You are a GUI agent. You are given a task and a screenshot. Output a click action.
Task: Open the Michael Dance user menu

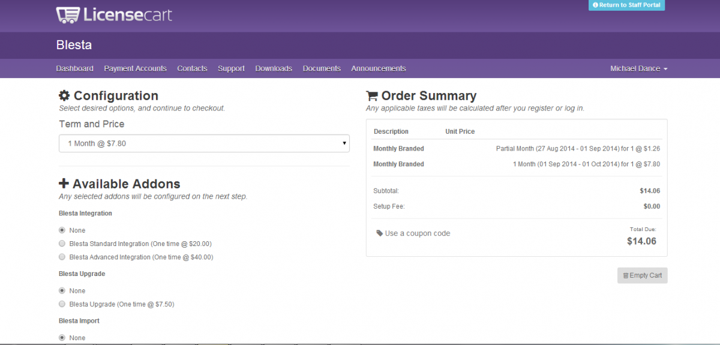(x=639, y=68)
